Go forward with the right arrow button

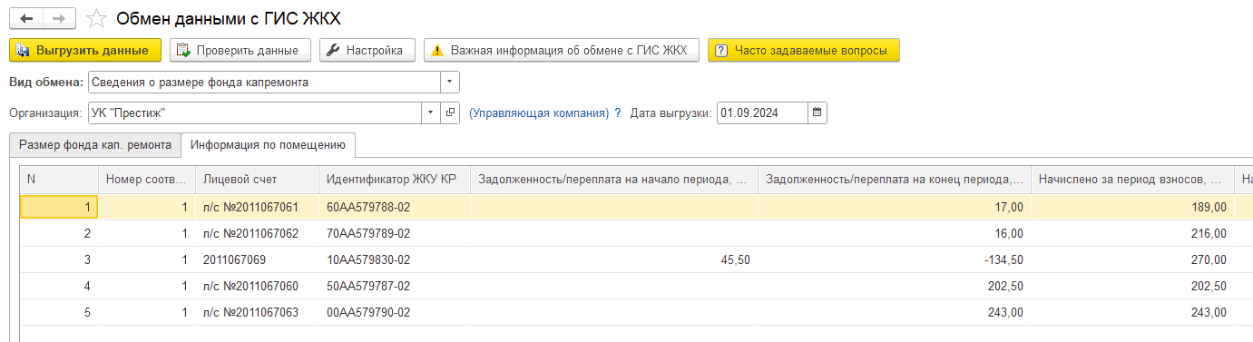(60, 18)
